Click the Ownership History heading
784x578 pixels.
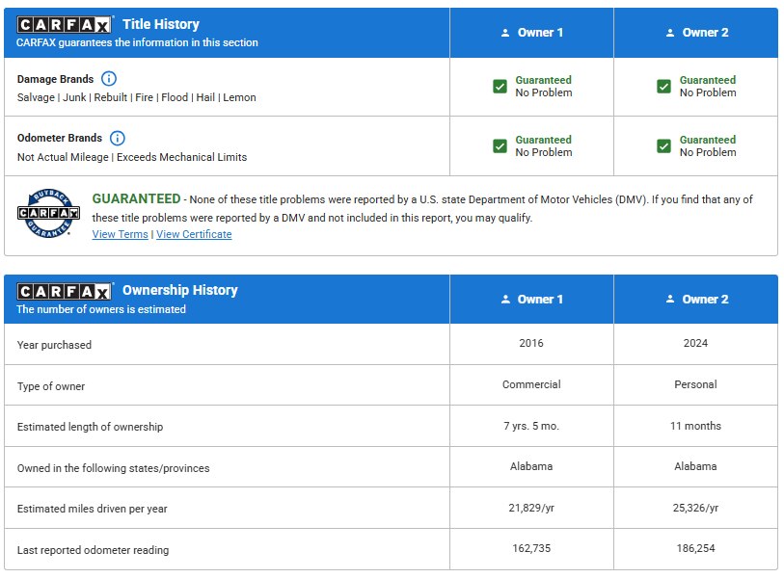(x=180, y=290)
